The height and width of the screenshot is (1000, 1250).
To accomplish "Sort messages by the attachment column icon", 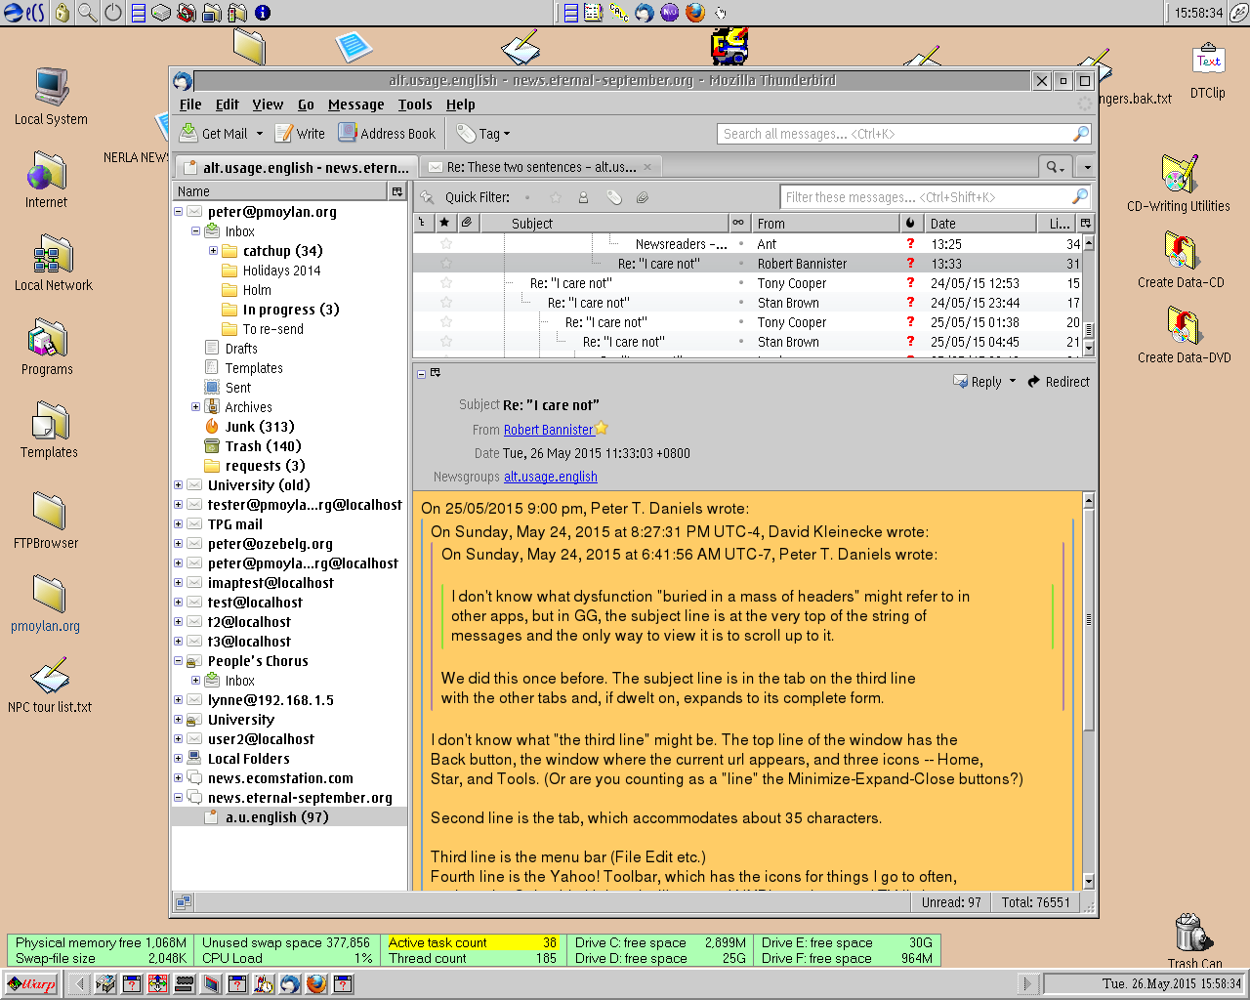I will point(468,223).
